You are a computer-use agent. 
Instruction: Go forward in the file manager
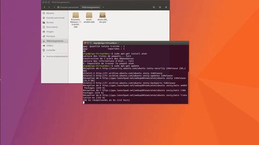pyautogui.click(x=49, y=7)
